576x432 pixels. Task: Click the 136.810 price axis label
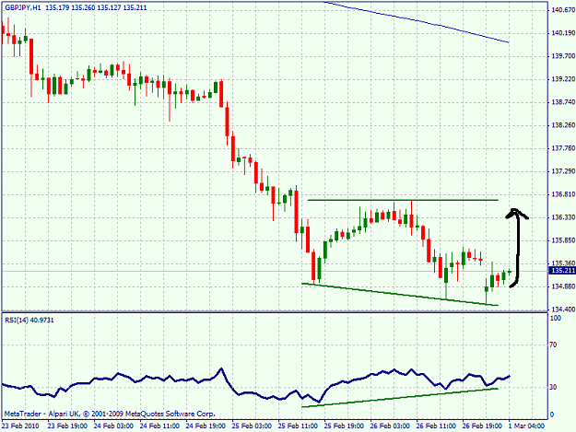point(563,194)
